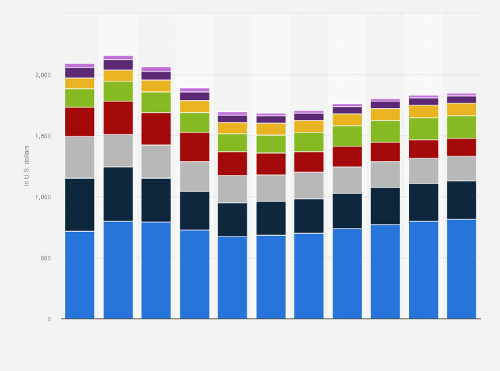Click the "1,000" y-axis label
The image size is (500, 371).
[x=43, y=197]
